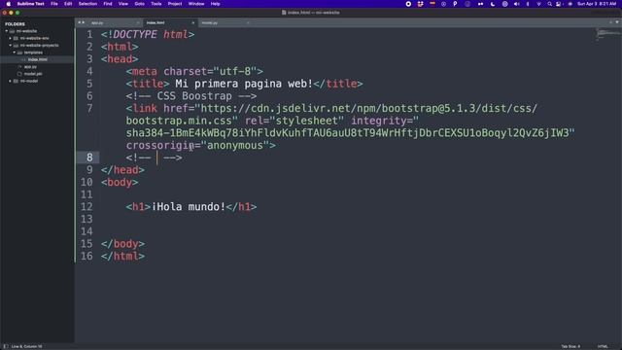Toggle the Do Not Disturb moon icon
622x350 pixels.
[x=493, y=4]
